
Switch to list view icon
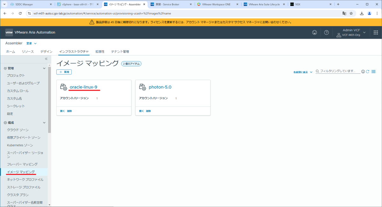373,72
